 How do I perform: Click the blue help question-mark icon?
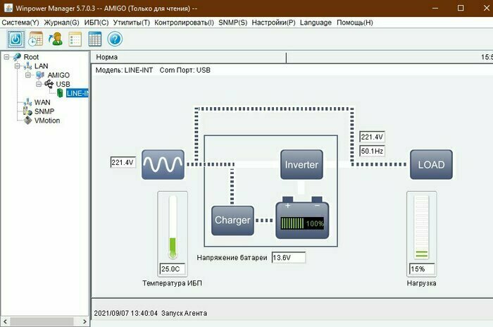(115, 39)
